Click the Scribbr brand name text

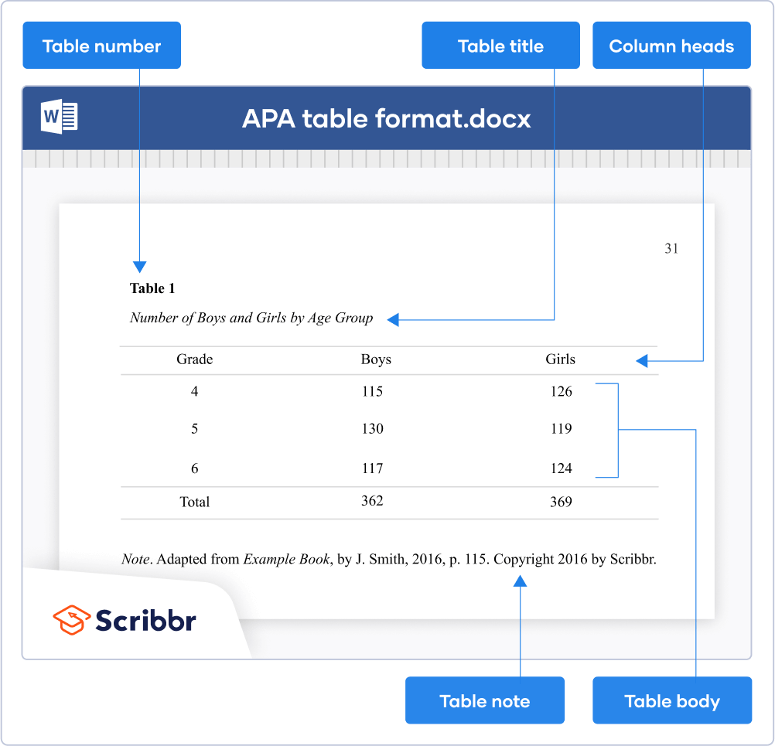(145, 619)
